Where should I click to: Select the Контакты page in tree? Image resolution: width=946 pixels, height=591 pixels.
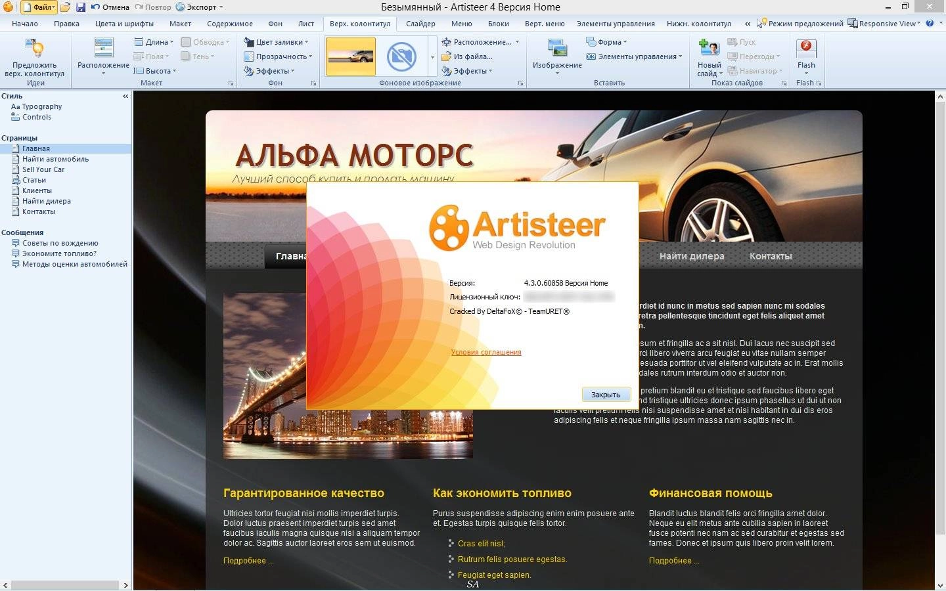[39, 211]
